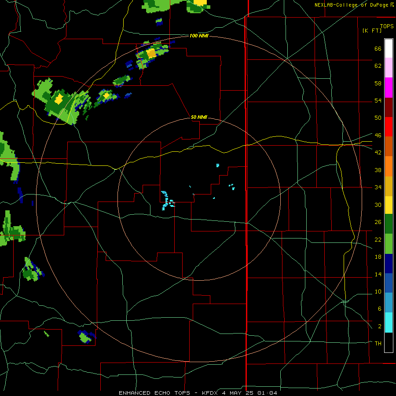Click the legend value 54
396x396 pixels.
[x=378, y=100]
